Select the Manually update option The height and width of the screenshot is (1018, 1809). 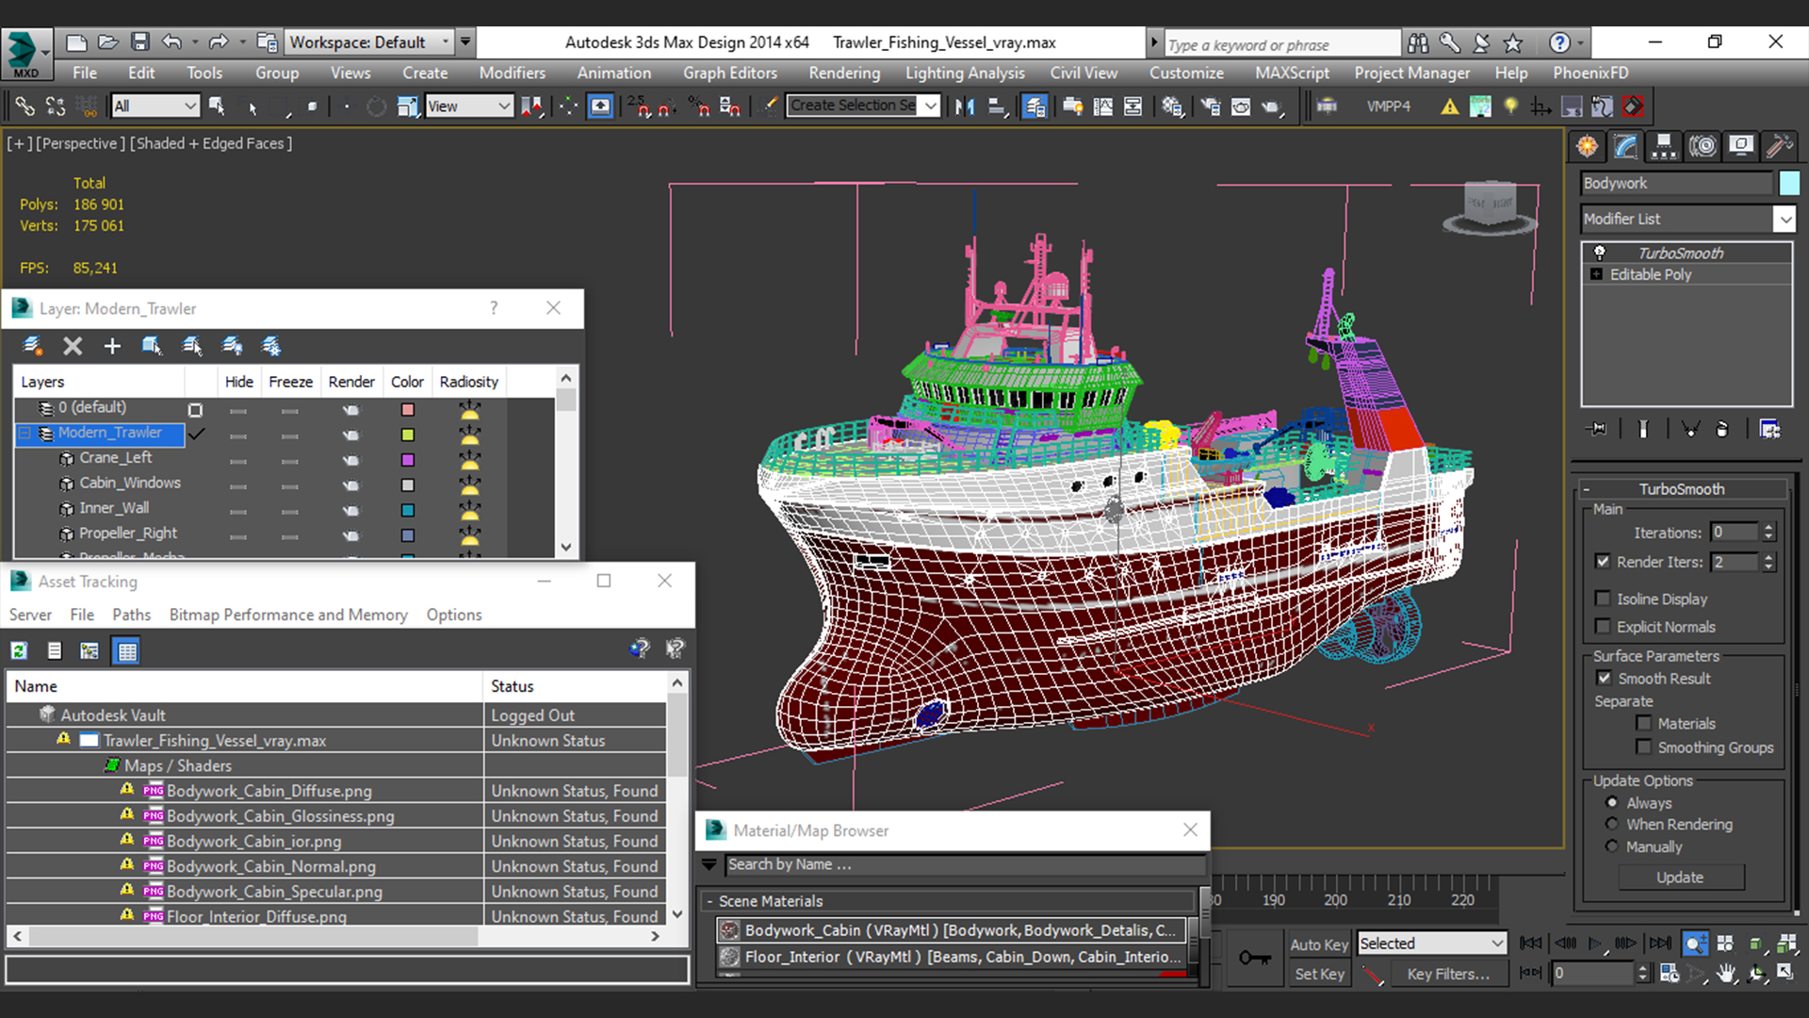pos(1612,846)
